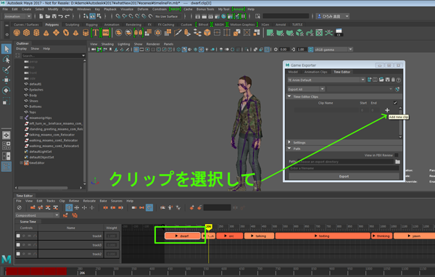Click the Scene Time tab button

click(x=28, y=221)
